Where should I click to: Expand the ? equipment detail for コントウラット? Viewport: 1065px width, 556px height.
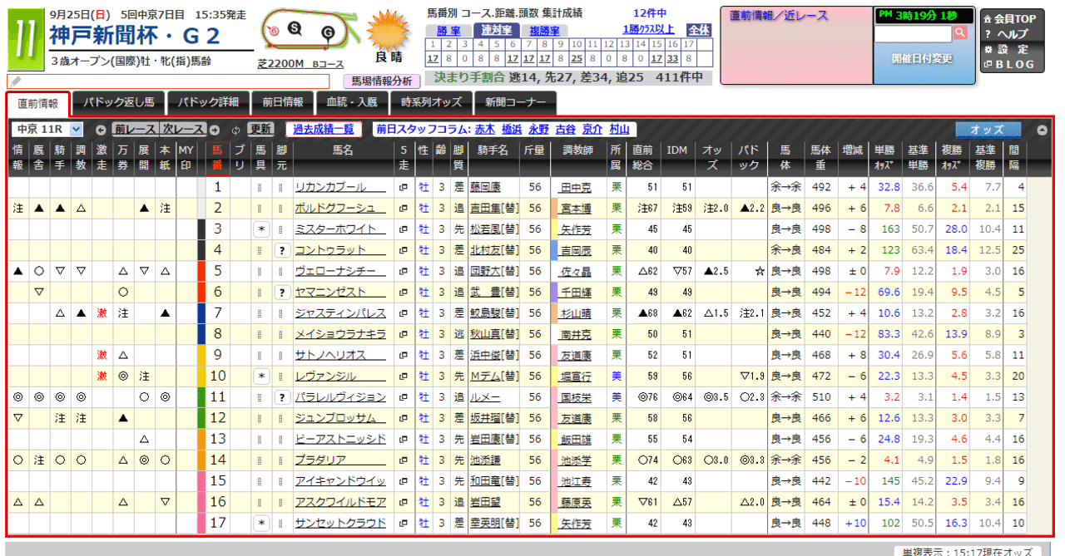point(283,249)
